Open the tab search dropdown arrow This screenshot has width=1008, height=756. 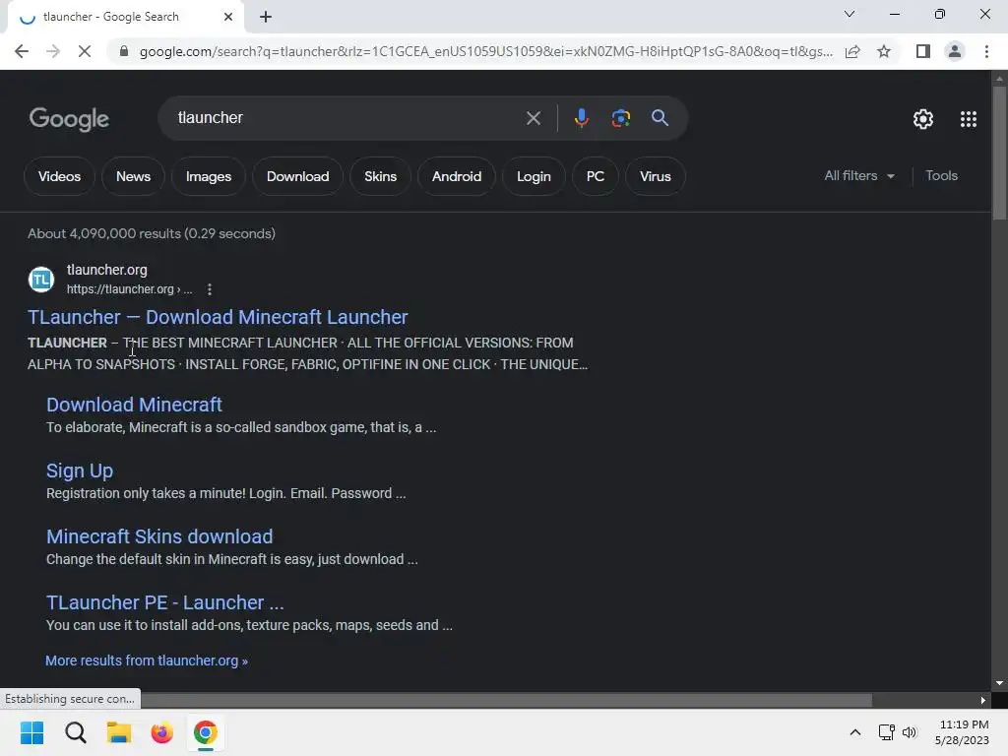850,14
